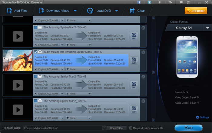The width and height of the screenshot is (212, 133).
Task: Click the list scrollbar down arrow
Action: pyautogui.click(x=154, y=120)
